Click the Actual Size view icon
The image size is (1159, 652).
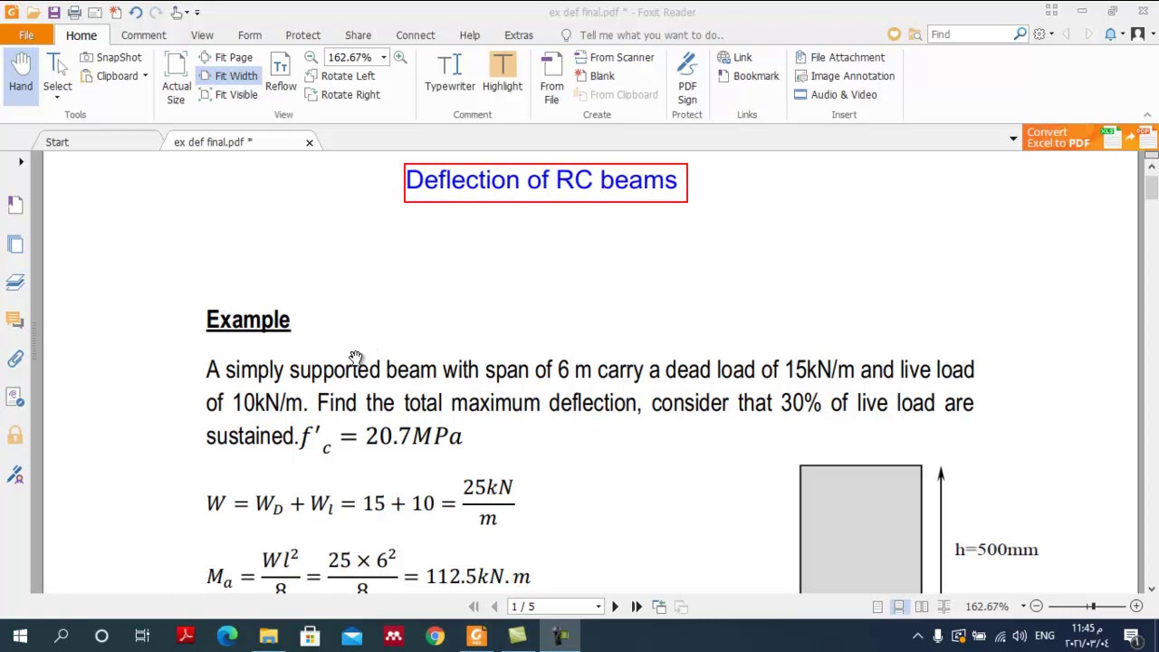coord(176,78)
